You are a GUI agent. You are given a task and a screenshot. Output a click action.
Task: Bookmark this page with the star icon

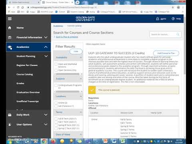(173, 7)
